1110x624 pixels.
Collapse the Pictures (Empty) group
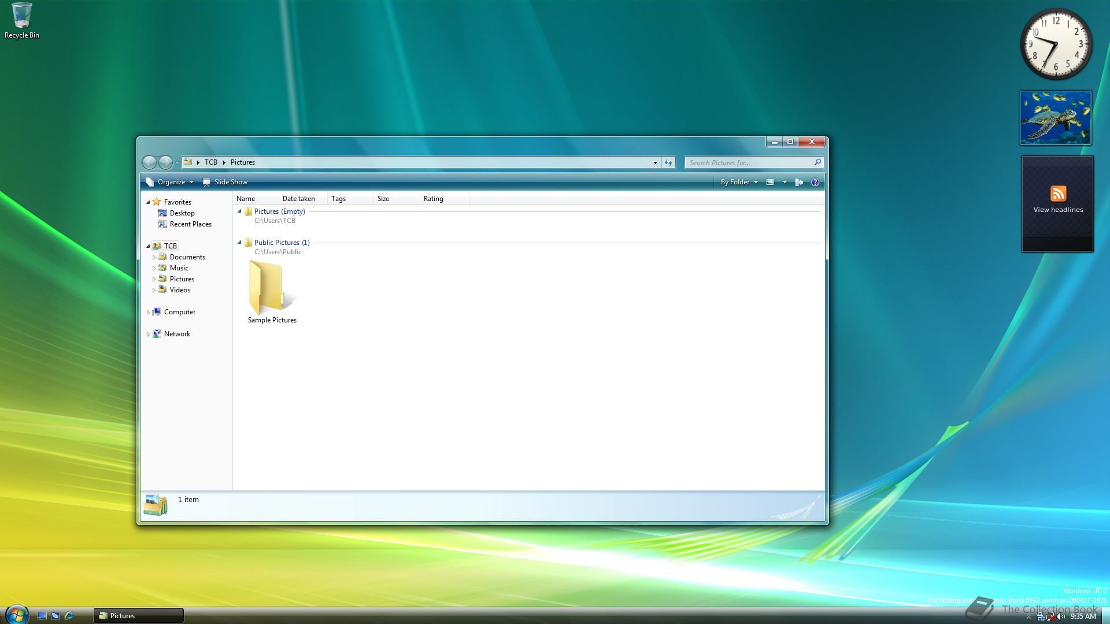click(x=239, y=211)
